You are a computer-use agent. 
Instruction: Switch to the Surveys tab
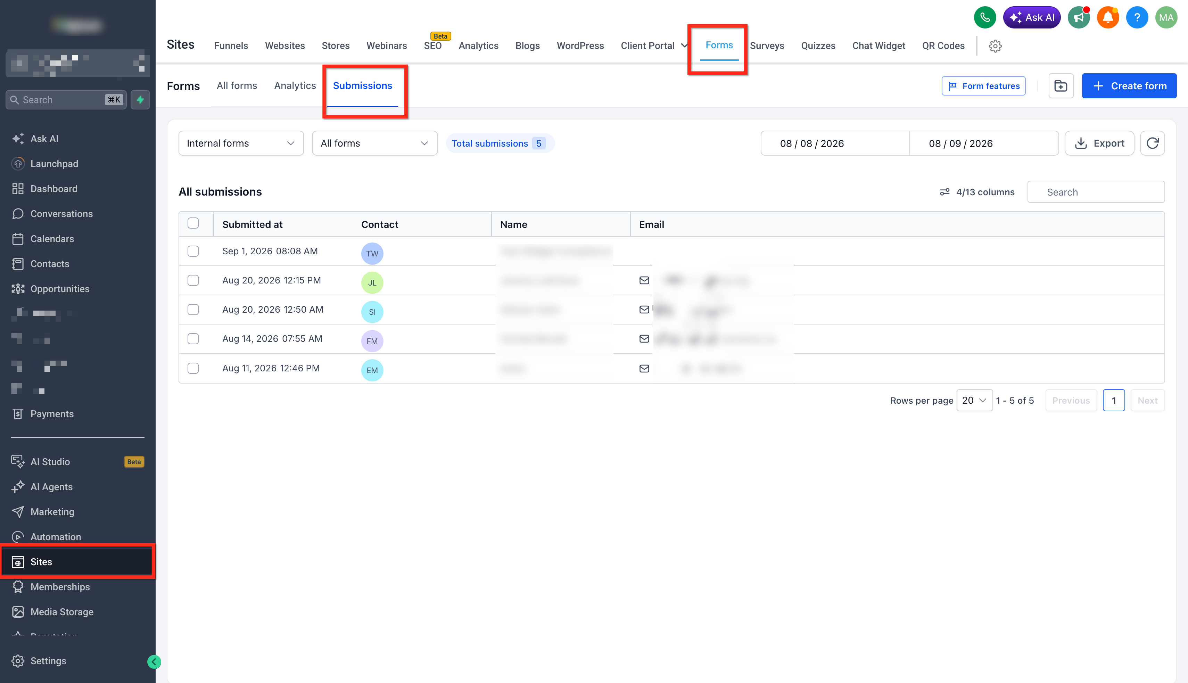[767, 46]
